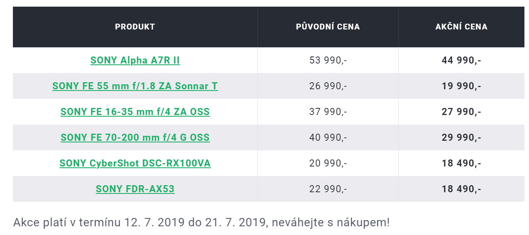Open SONY CyberShot DSC-RX100VA product link

click(135, 163)
